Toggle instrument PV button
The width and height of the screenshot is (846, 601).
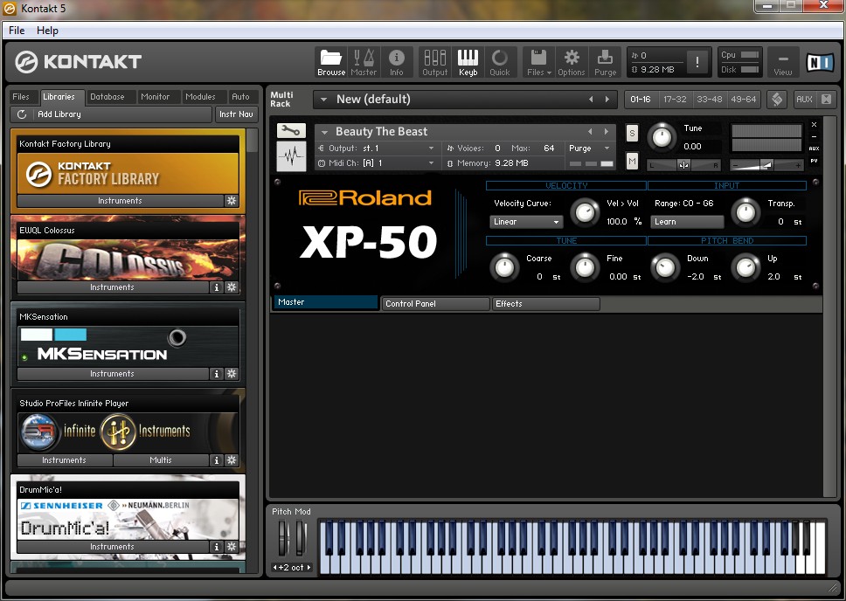coord(815,161)
